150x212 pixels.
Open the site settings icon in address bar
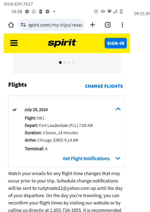23,25
